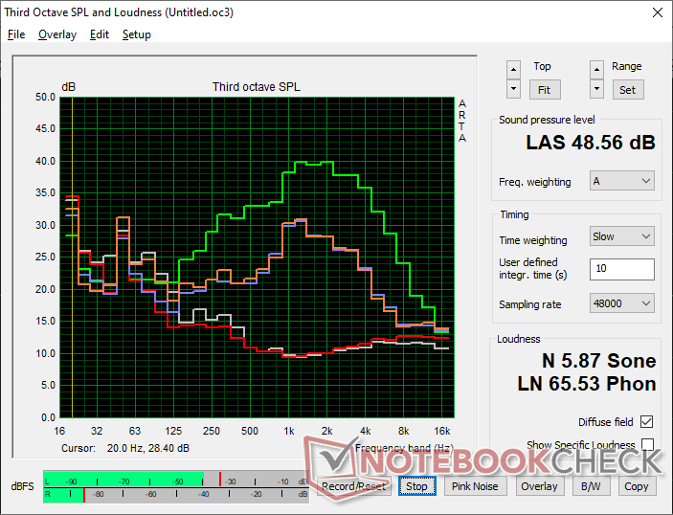Open the Sampling rate dropdown
Image resolution: width=673 pixels, height=515 pixels.
622,303
